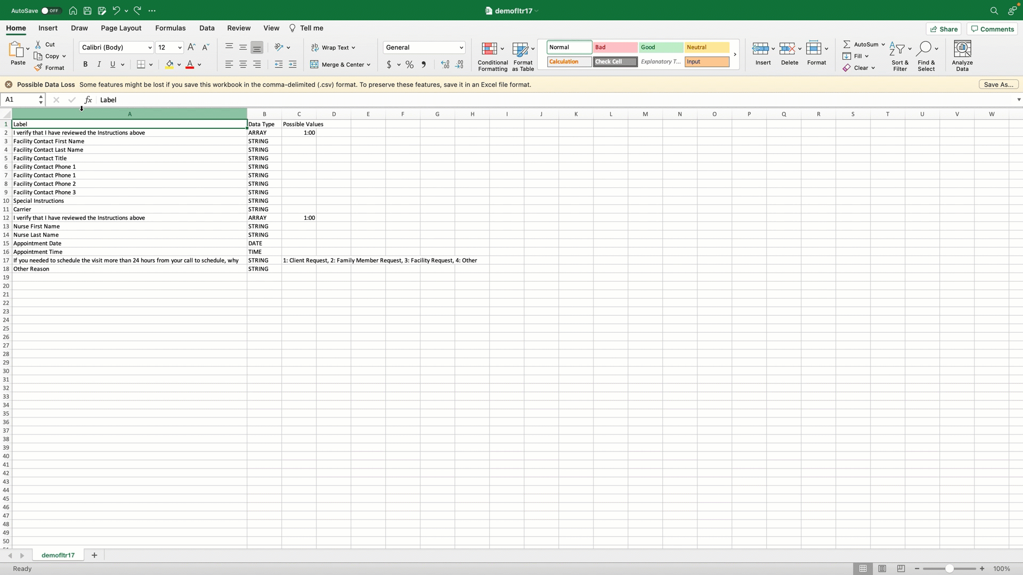Click the decrease indent icon
Image resolution: width=1023 pixels, height=575 pixels.
point(279,64)
